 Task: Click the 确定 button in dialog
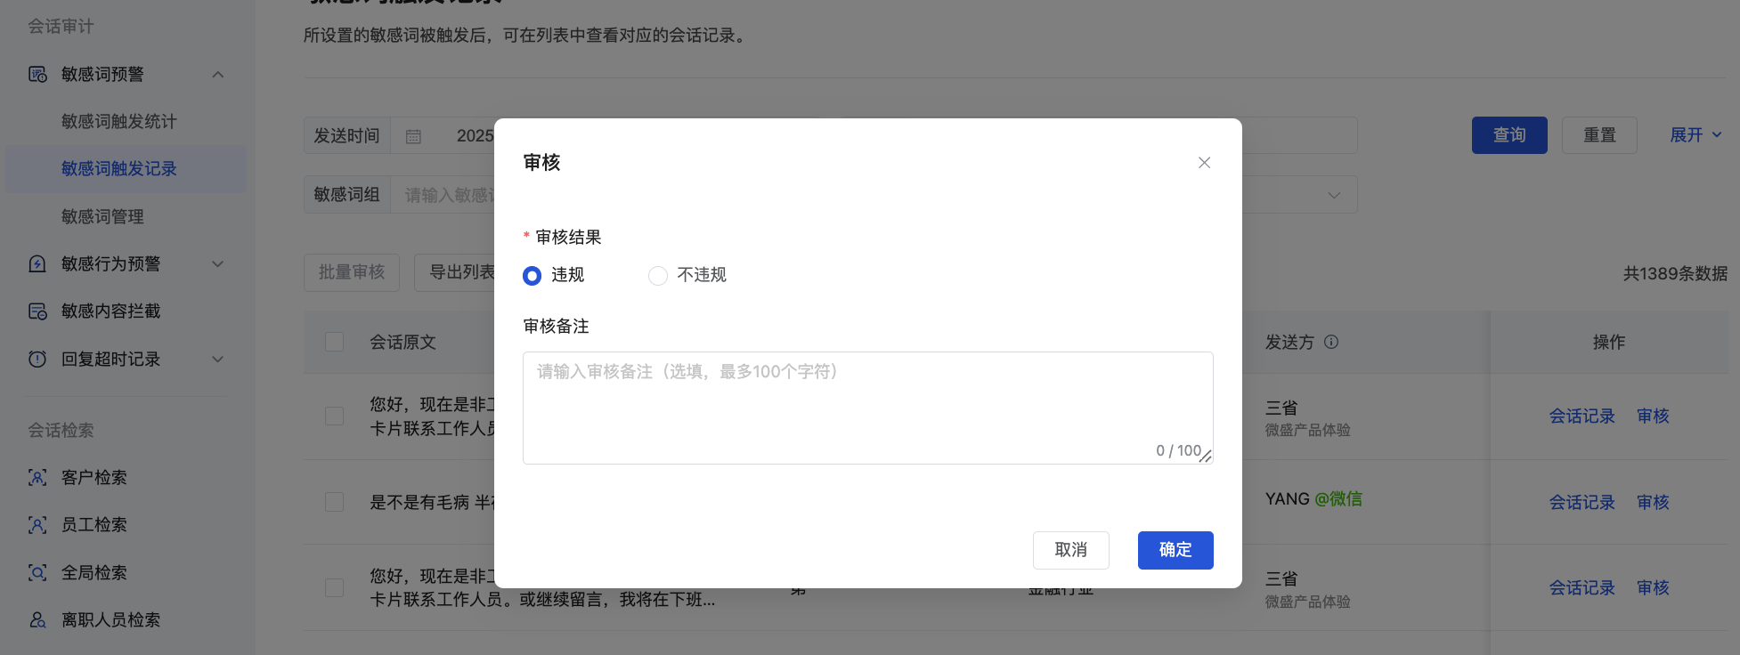(1175, 550)
